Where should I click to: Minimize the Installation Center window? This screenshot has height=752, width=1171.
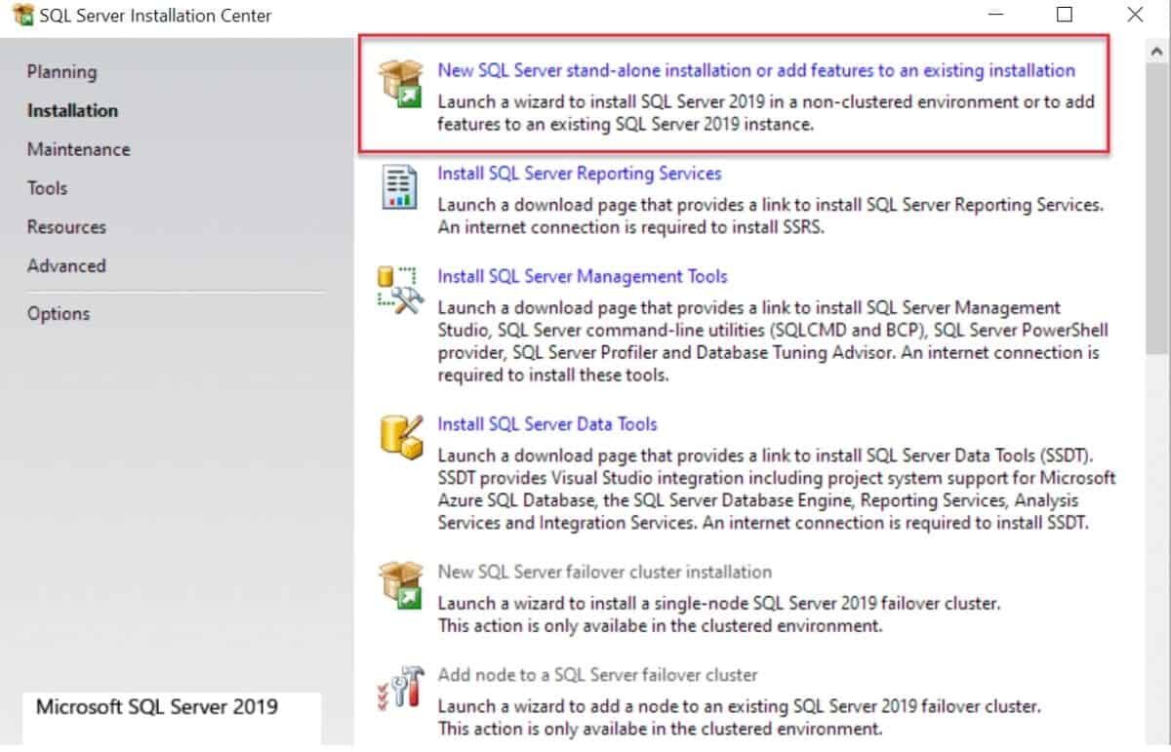point(995,15)
